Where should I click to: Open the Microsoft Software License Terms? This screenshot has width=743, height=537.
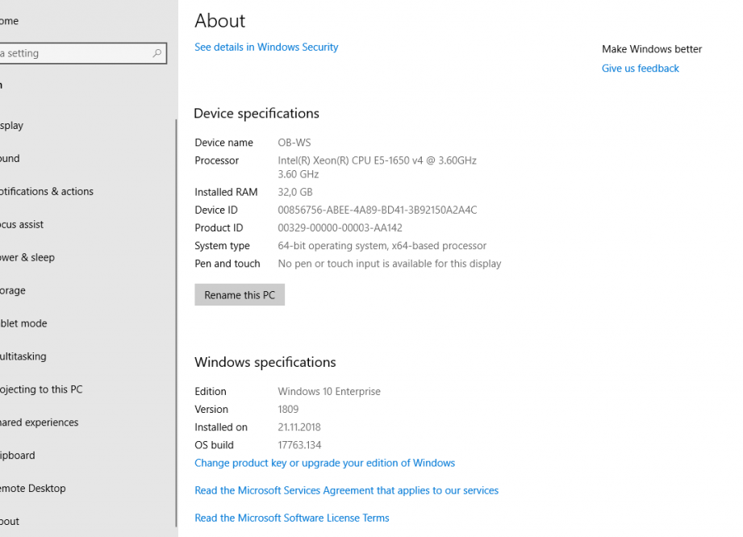pyautogui.click(x=291, y=518)
